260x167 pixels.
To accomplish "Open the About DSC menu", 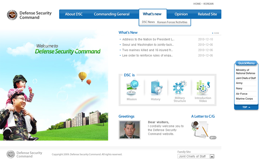I will [74, 14].
